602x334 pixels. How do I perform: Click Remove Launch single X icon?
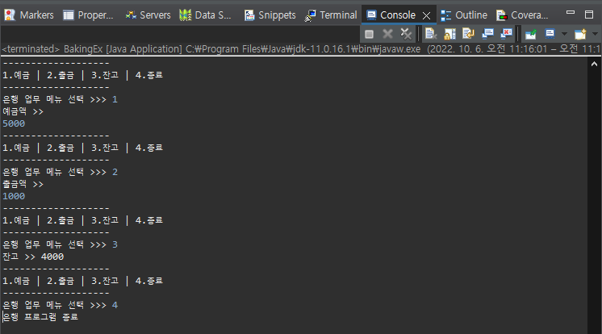click(x=388, y=34)
